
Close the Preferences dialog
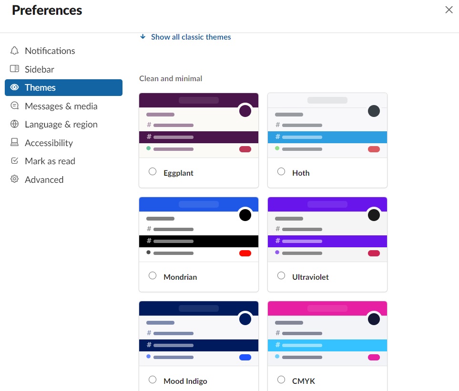449,10
